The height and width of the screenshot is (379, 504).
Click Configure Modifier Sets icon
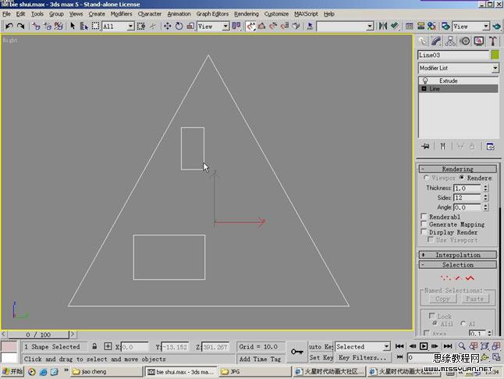(491, 146)
